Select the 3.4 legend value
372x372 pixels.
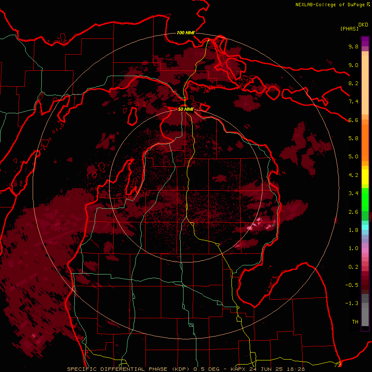(x=353, y=193)
